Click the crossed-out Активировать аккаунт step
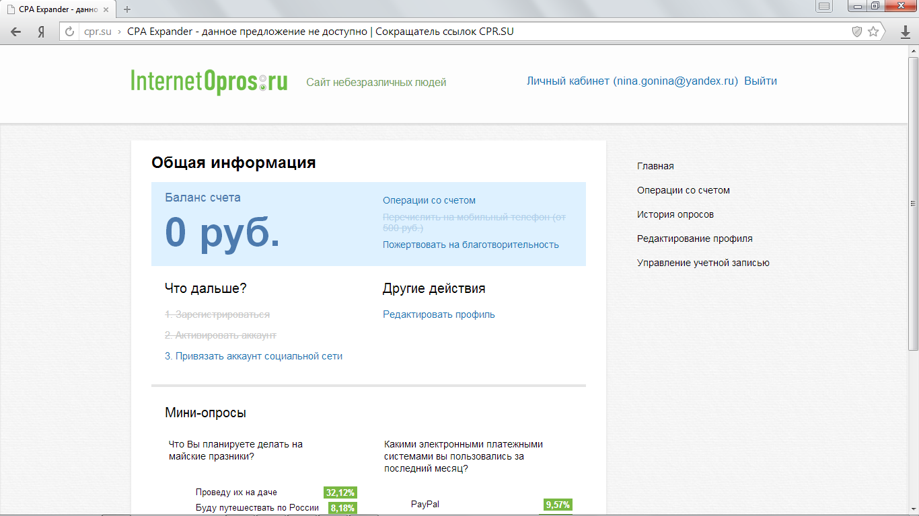 coord(221,335)
